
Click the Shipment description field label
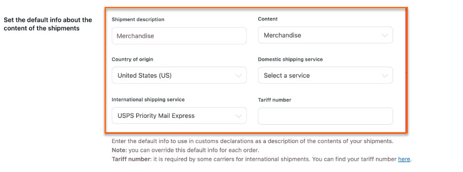pyautogui.click(x=138, y=20)
